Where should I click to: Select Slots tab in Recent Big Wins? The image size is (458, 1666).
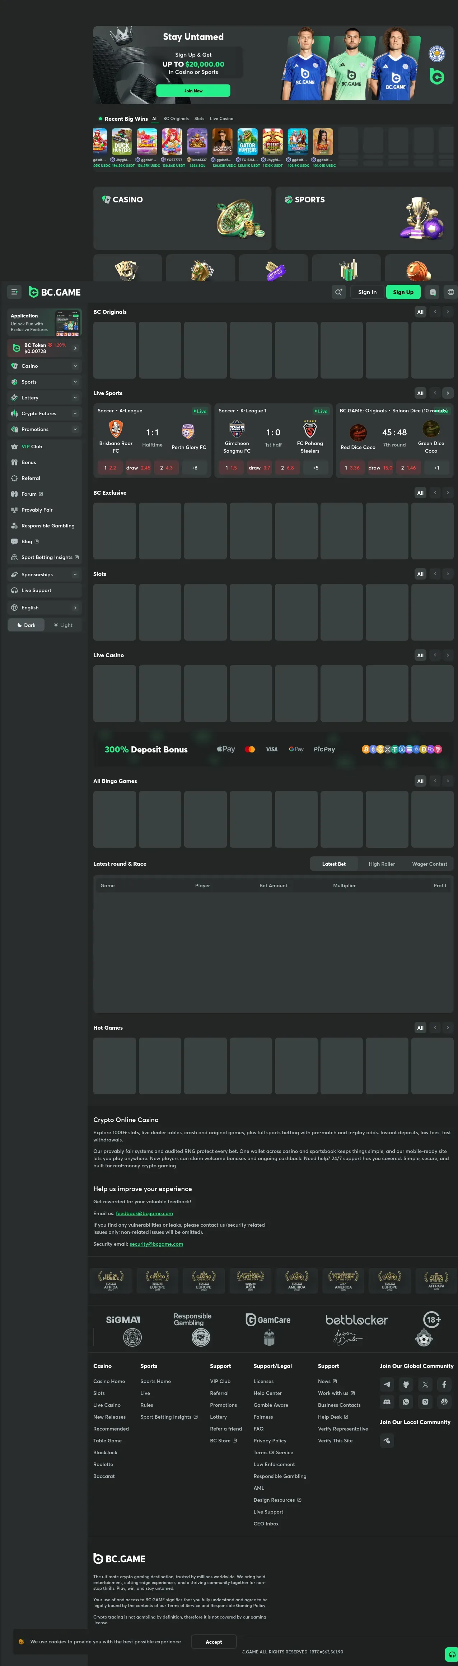click(199, 119)
